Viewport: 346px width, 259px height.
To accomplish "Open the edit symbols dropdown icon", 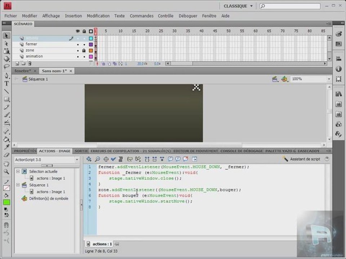I will click(x=284, y=79).
